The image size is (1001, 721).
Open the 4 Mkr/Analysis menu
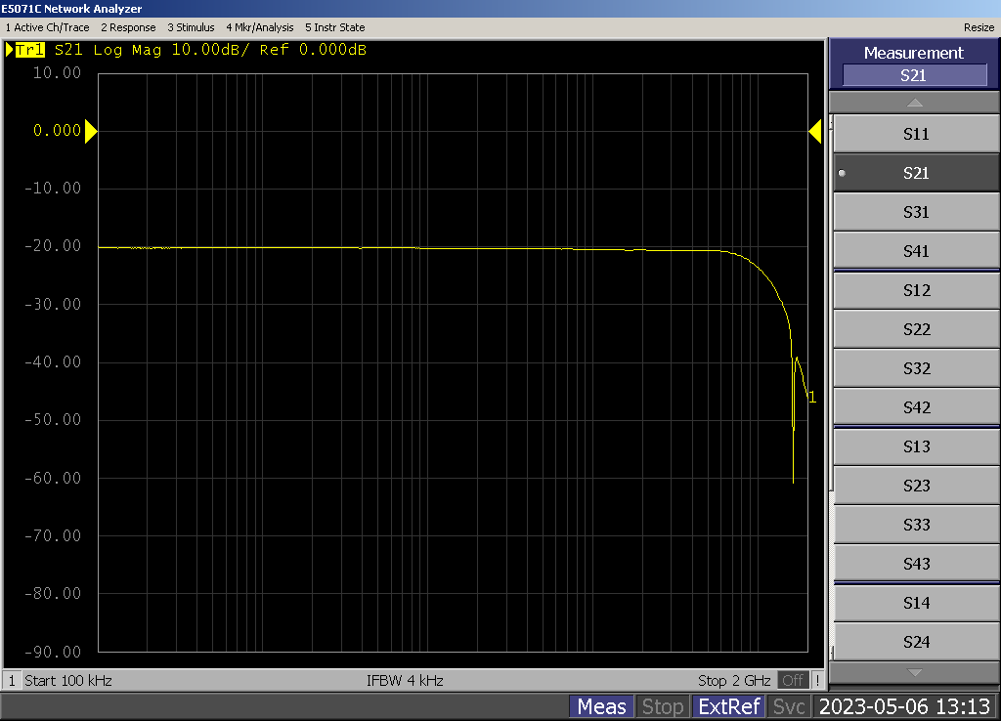(x=260, y=27)
